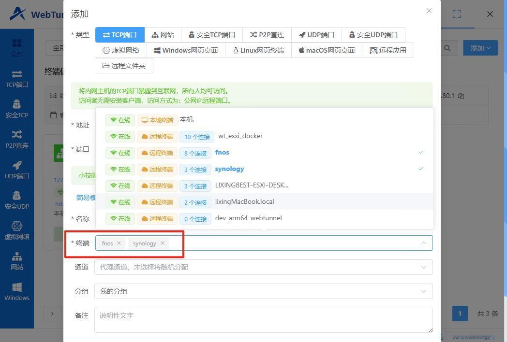The image size is (507, 342).
Task: Select the P2P直连 type tab
Action: tap(267, 35)
